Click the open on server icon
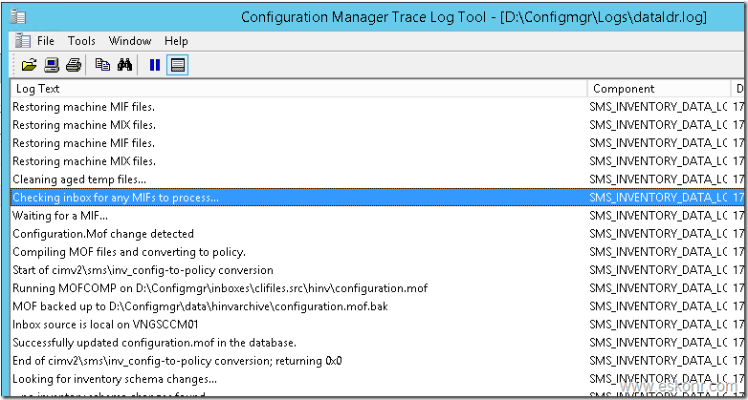 (x=52, y=65)
